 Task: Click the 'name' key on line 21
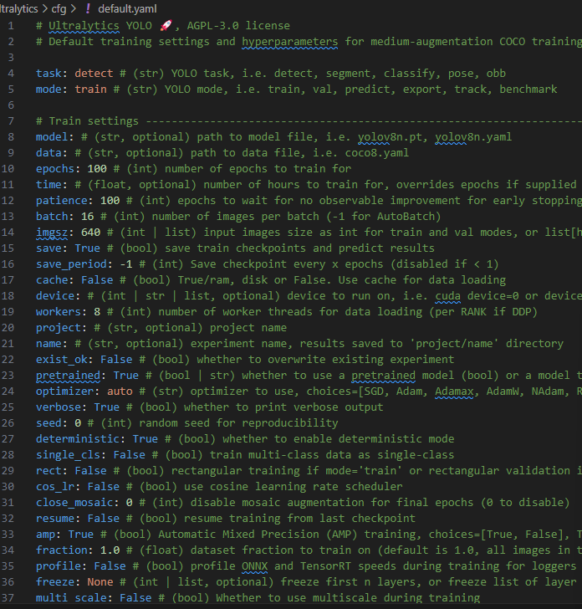48,344
